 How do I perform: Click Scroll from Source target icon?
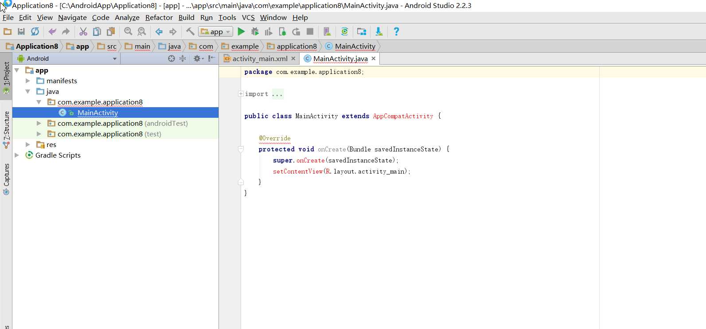click(x=172, y=58)
